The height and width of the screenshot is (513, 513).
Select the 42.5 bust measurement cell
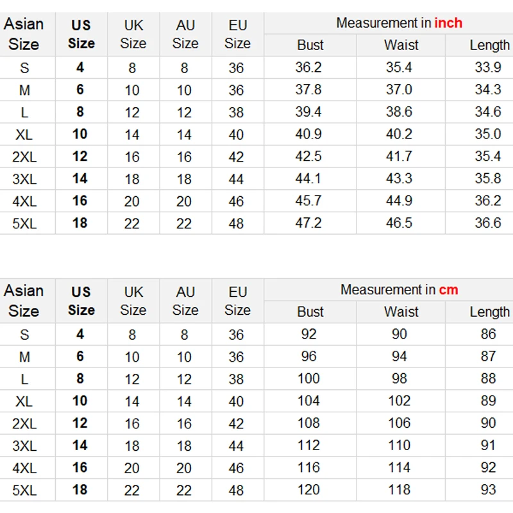click(x=308, y=156)
